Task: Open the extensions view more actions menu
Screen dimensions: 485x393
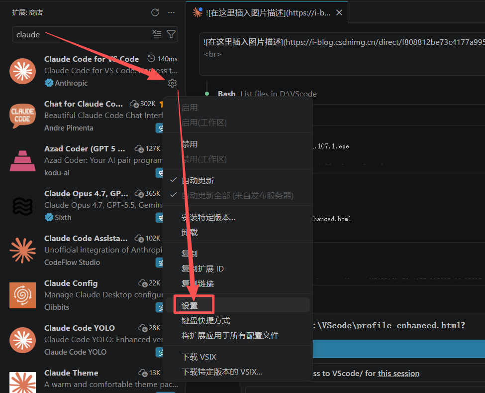Action: [171, 12]
